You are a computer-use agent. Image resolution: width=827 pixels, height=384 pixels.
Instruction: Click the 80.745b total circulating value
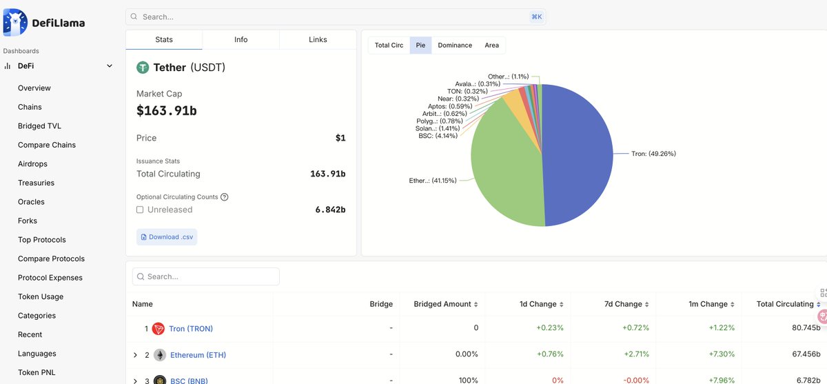[806, 328]
